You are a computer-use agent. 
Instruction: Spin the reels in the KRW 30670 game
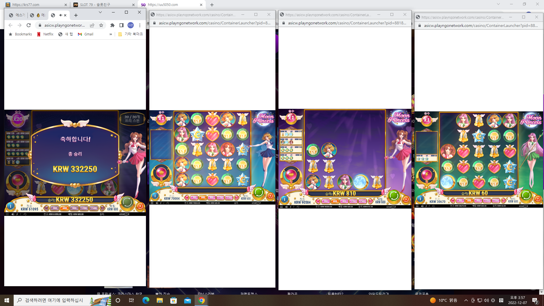[x=526, y=195]
